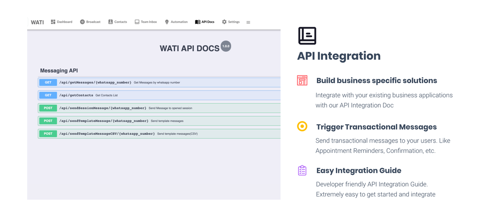Image resolution: width=498 pixels, height=224 pixels.
Task: Click the red browser layout icon
Action: (302, 81)
